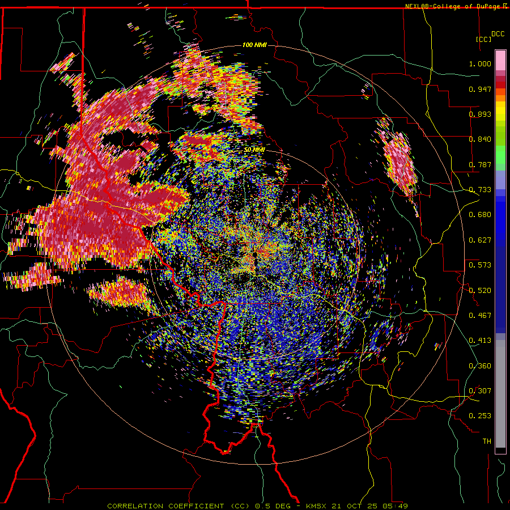Click the DCC product label

[x=498, y=34]
